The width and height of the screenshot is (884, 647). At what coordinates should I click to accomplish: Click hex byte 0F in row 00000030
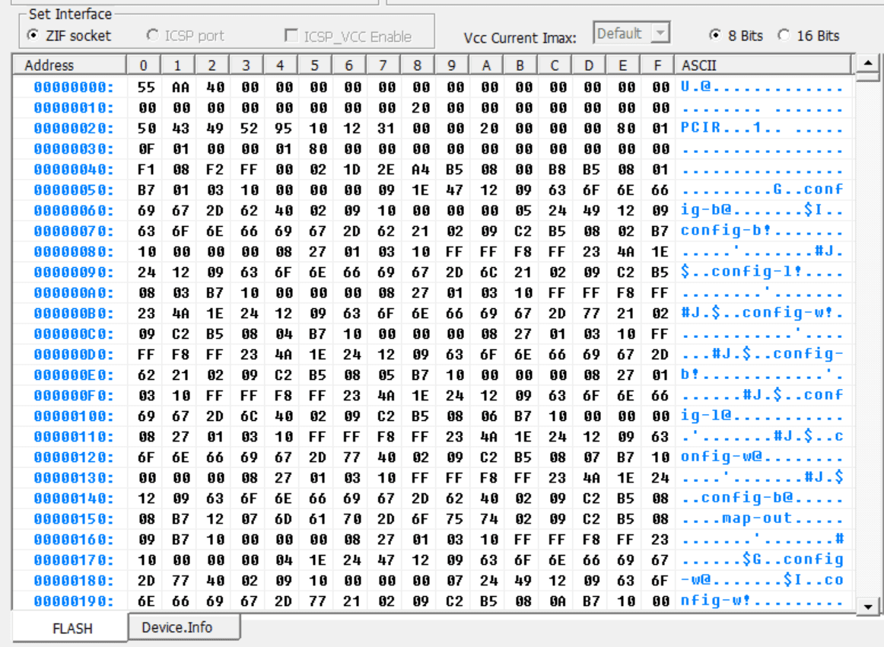coord(146,149)
